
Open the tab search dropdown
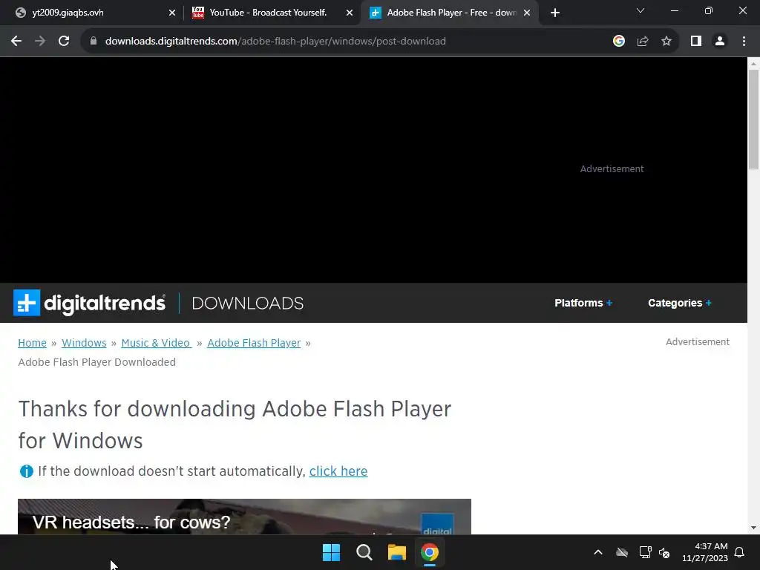(641, 10)
